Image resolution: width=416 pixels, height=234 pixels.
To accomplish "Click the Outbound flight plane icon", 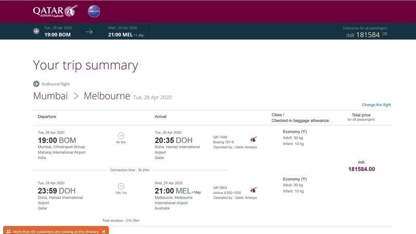I will tap(36, 84).
